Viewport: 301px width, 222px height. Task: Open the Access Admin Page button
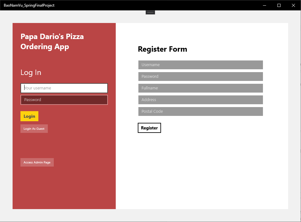[x=37, y=162]
